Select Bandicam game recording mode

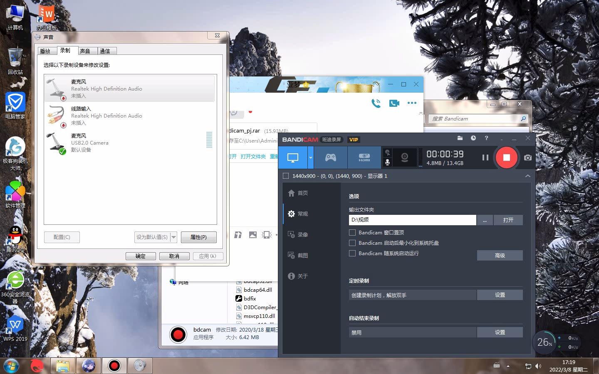click(331, 158)
